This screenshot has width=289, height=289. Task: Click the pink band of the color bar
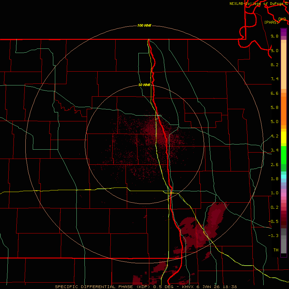click(284, 195)
